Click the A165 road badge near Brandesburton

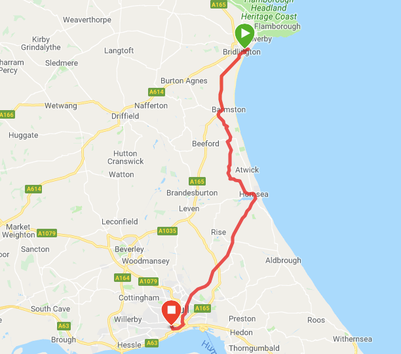tap(197, 182)
